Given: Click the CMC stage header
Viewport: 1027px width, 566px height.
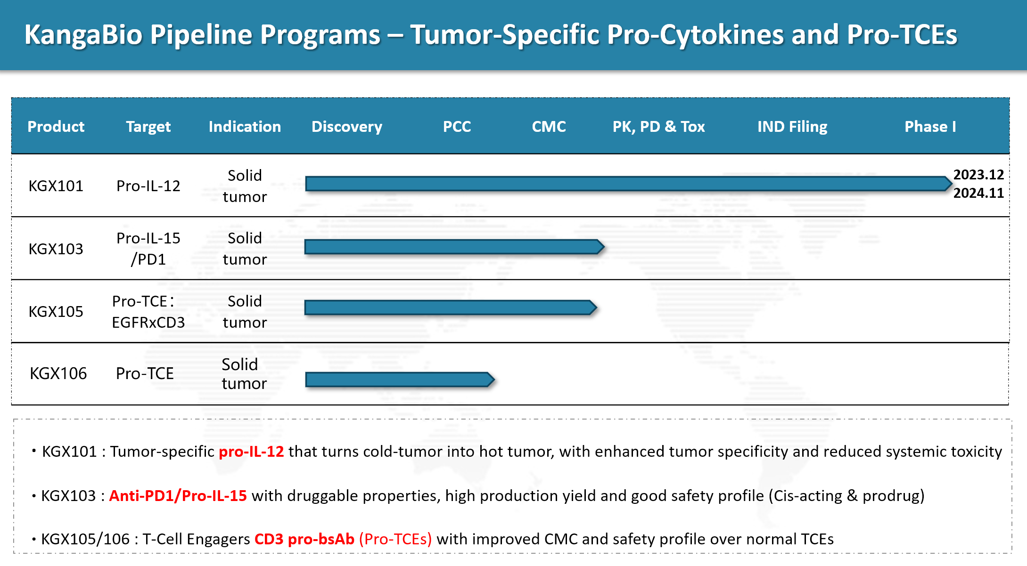Looking at the screenshot, I should pyautogui.click(x=549, y=127).
